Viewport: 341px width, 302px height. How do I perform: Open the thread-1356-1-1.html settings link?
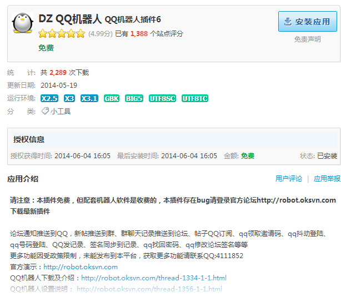point(149,289)
